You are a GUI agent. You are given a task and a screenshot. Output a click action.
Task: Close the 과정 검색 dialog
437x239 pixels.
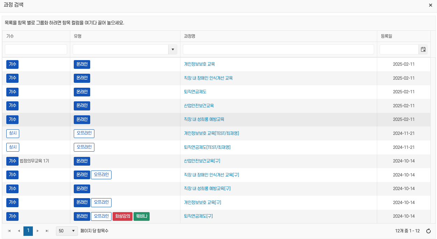pos(430,5)
